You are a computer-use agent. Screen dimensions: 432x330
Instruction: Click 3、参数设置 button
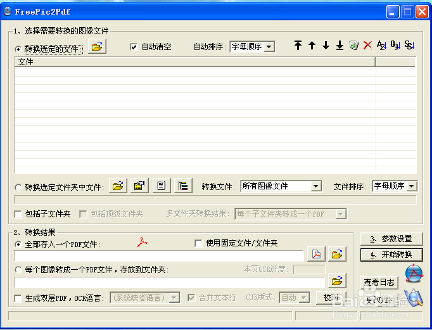pos(391,239)
